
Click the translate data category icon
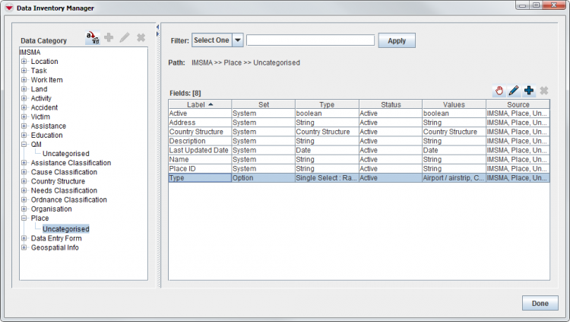(x=92, y=37)
